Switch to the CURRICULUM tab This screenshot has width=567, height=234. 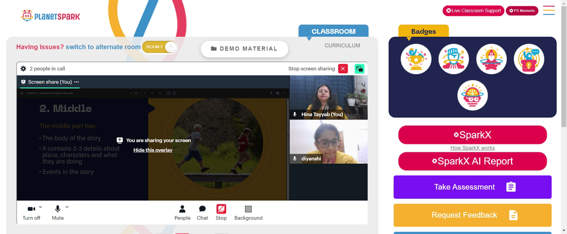[x=342, y=45]
